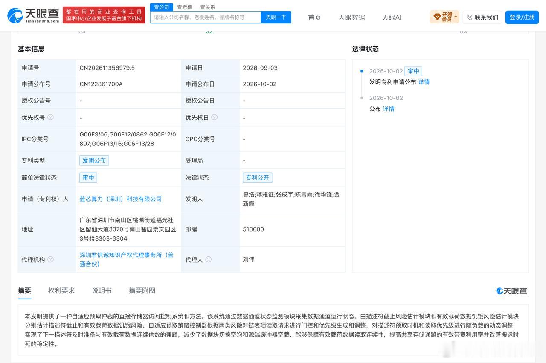546x363 pixels.
Task: Click the application date 2026-09-03
Action: pyautogui.click(x=260, y=68)
